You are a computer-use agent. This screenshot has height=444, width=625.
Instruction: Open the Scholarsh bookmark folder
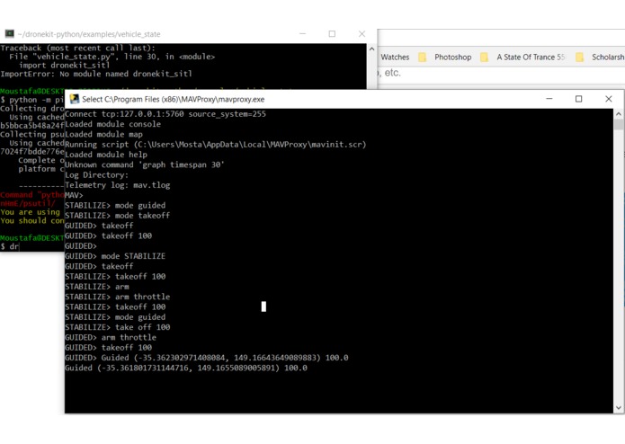(608, 57)
